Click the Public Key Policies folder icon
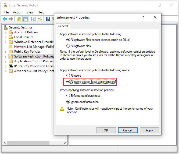179x154 pixels. pyautogui.click(x=11, y=52)
